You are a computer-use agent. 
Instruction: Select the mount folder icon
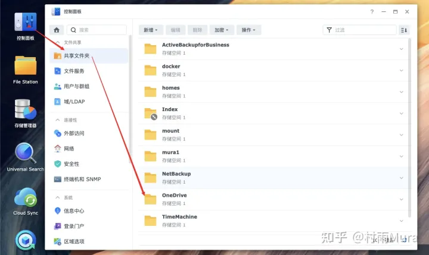(x=150, y=135)
